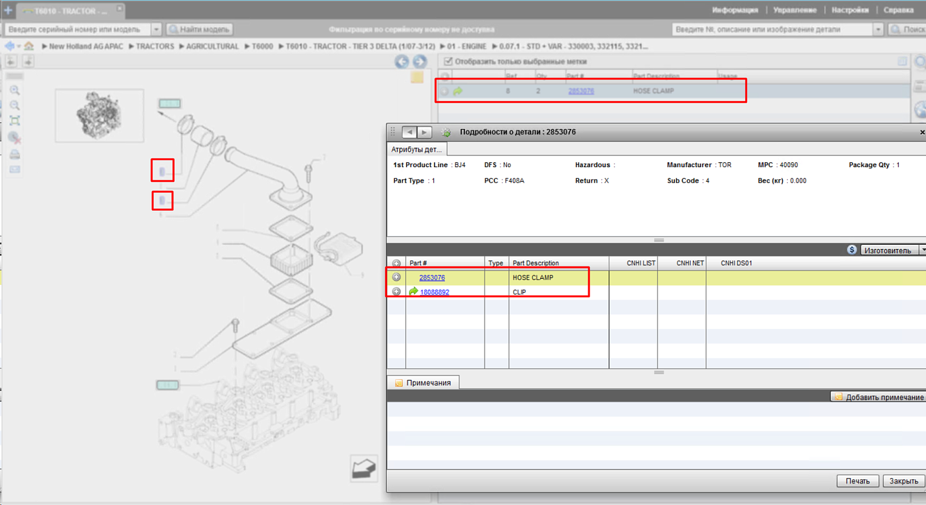The width and height of the screenshot is (926, 505).
Task: Click the gear icon in the part details header
Action: (x=446, y=132)
